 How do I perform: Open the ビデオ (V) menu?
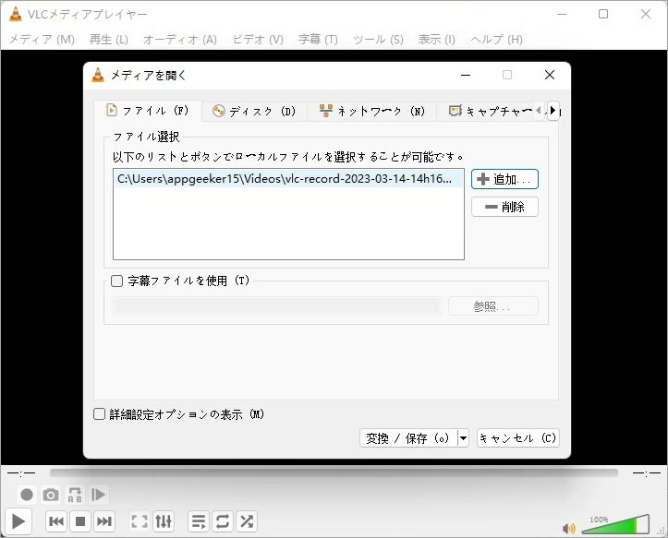tap(258, 40)
